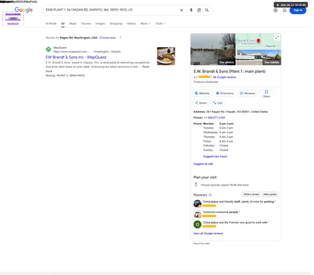Click About this data
Image resolution: width=314 pixels, height=275 pixels.
202,244
